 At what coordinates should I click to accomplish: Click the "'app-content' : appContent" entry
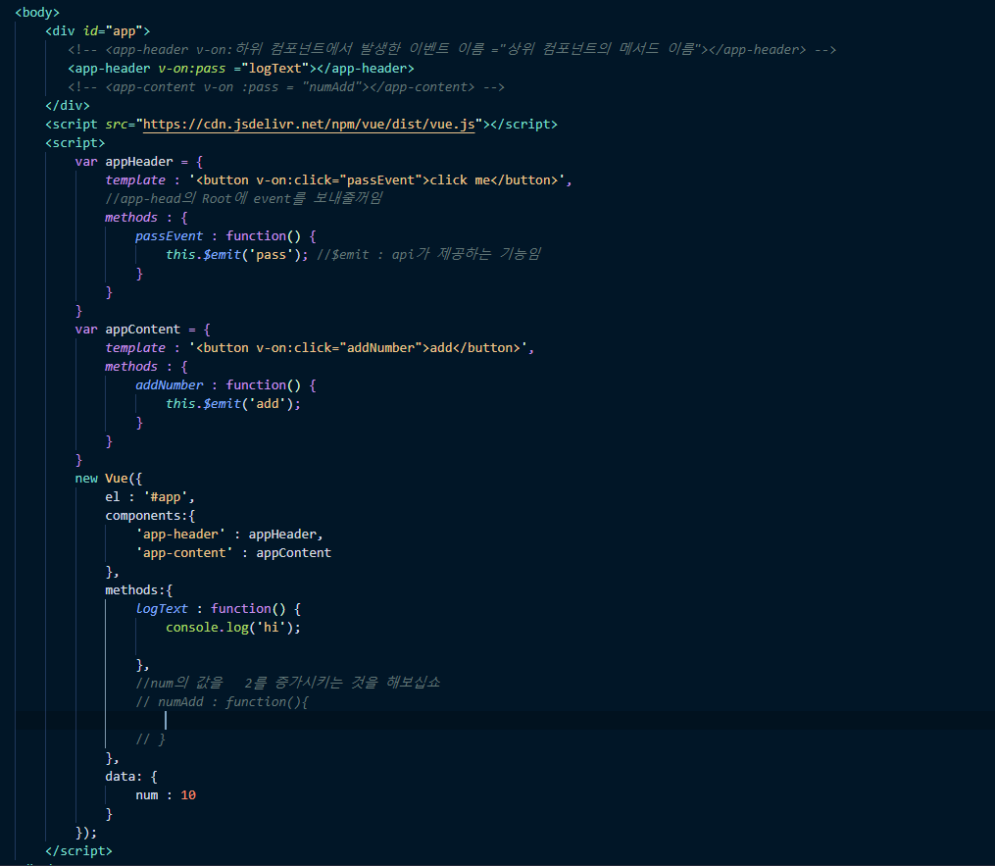click(233, 553)
